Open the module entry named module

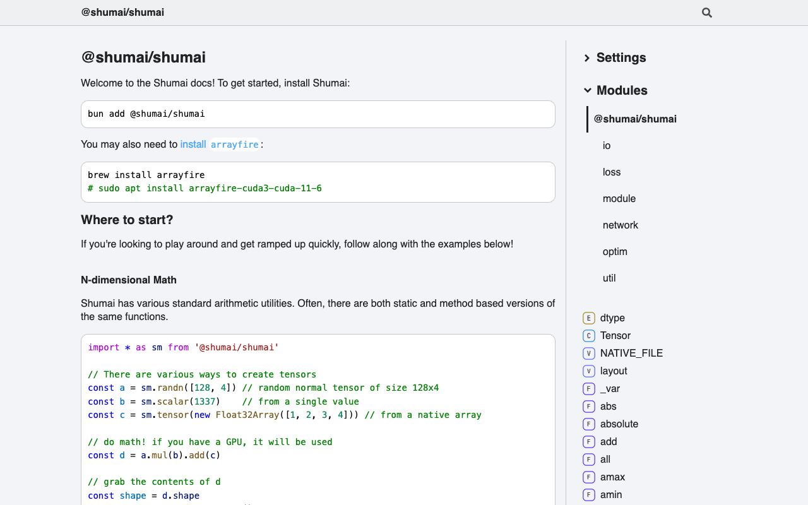click(x=619, y=199)
